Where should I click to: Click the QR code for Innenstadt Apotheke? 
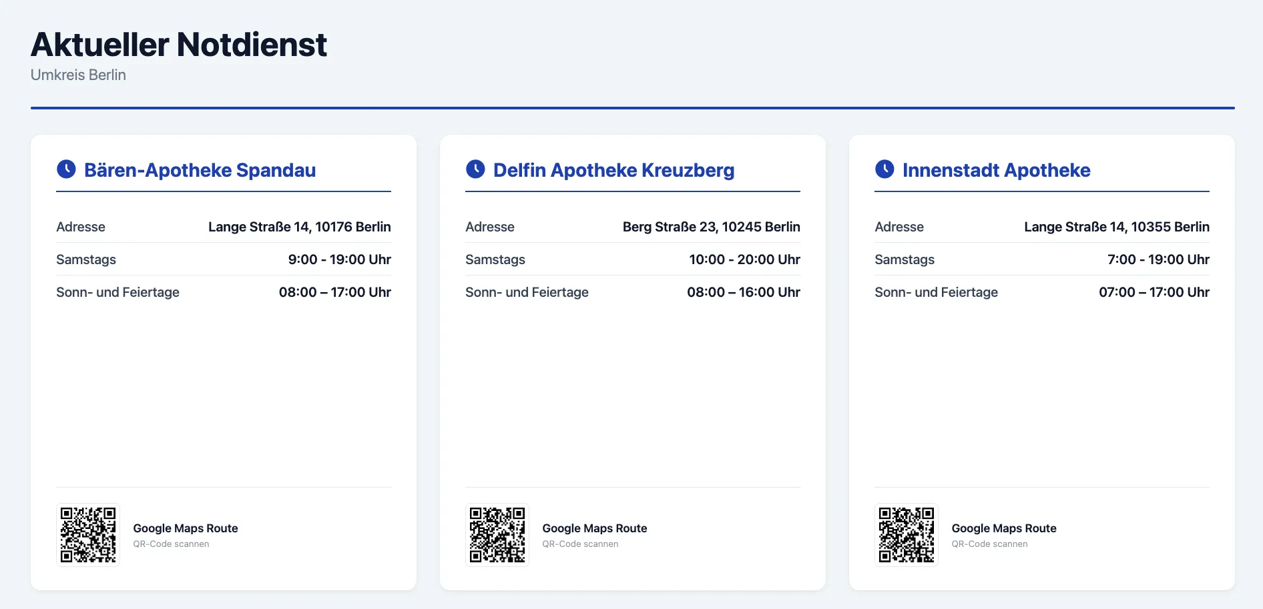[907, 535]
